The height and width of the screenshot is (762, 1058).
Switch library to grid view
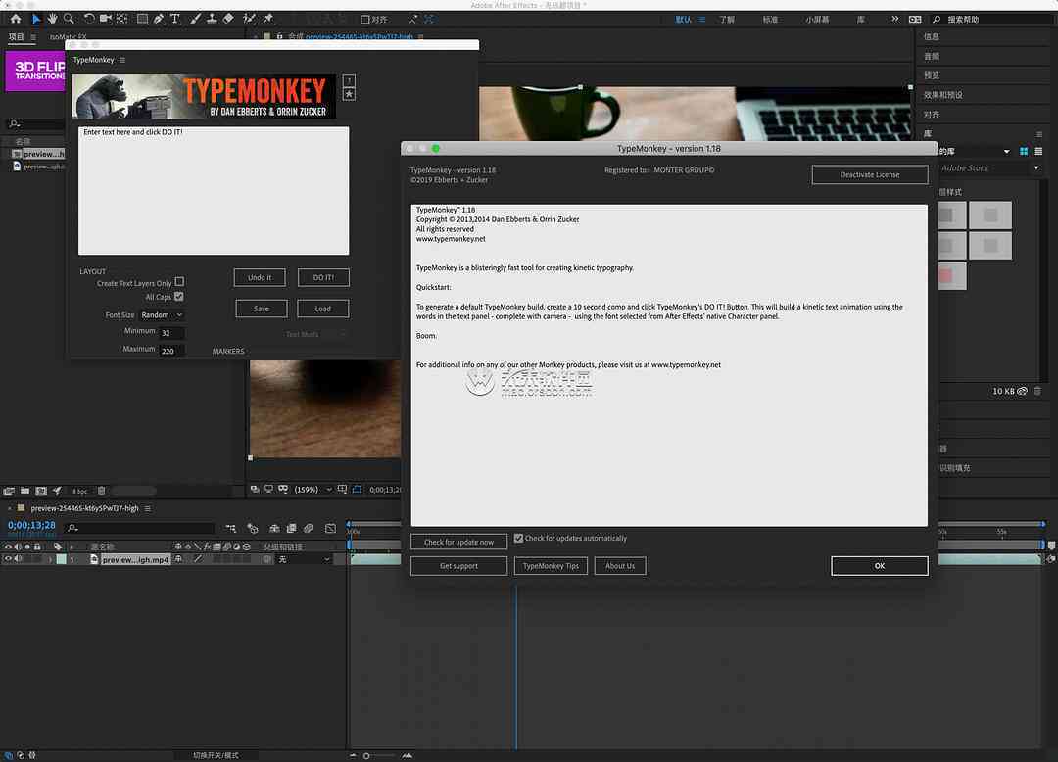1024,151
